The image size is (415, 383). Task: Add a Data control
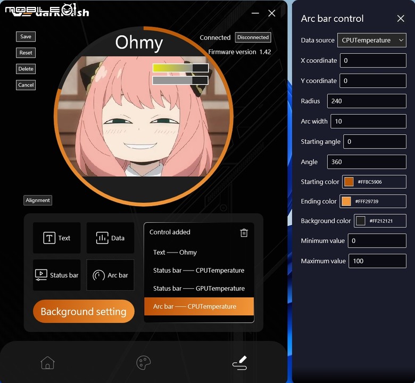pyautogui.click(x=110, y=238)
